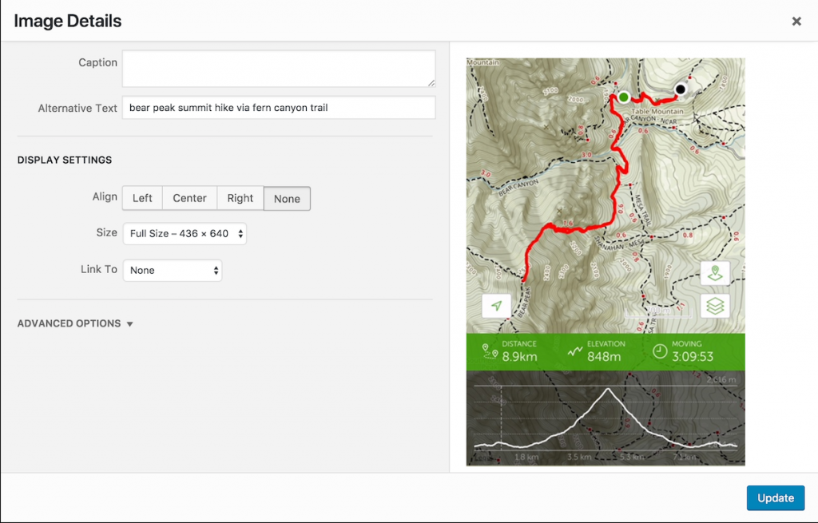Click the black end point marker

coord(681,89)
